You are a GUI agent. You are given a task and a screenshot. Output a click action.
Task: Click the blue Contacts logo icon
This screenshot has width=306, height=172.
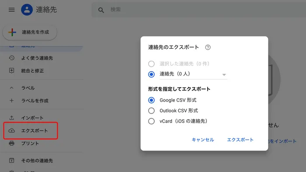27,10
